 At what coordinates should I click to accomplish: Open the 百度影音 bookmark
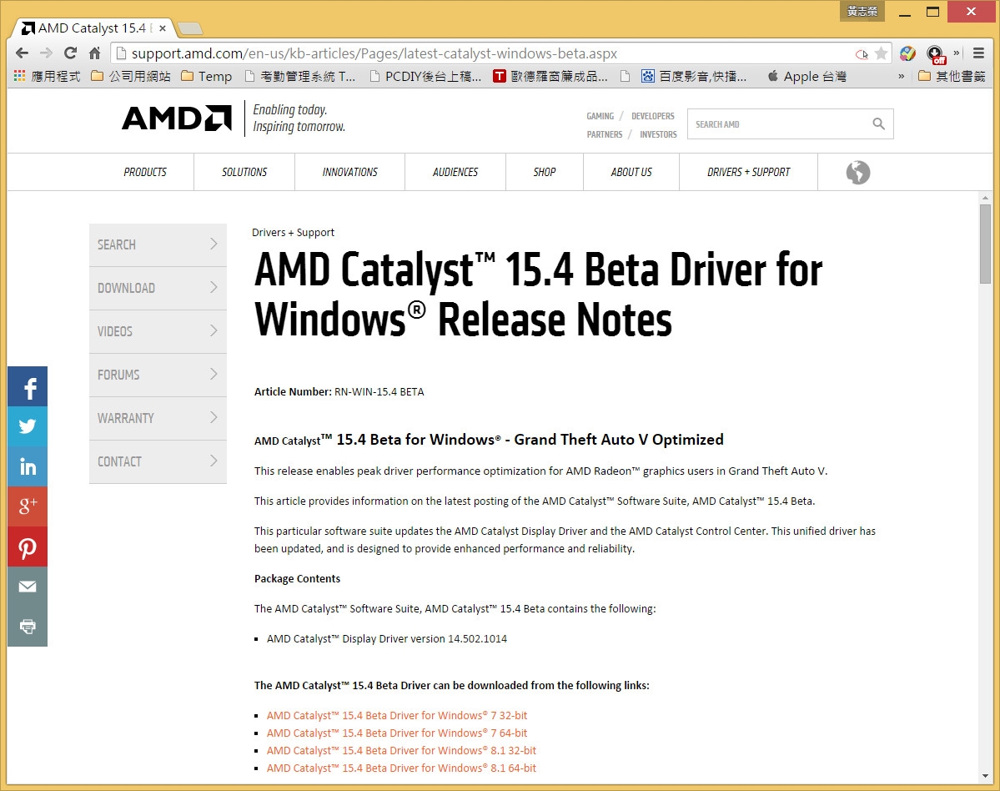point(694,77)
